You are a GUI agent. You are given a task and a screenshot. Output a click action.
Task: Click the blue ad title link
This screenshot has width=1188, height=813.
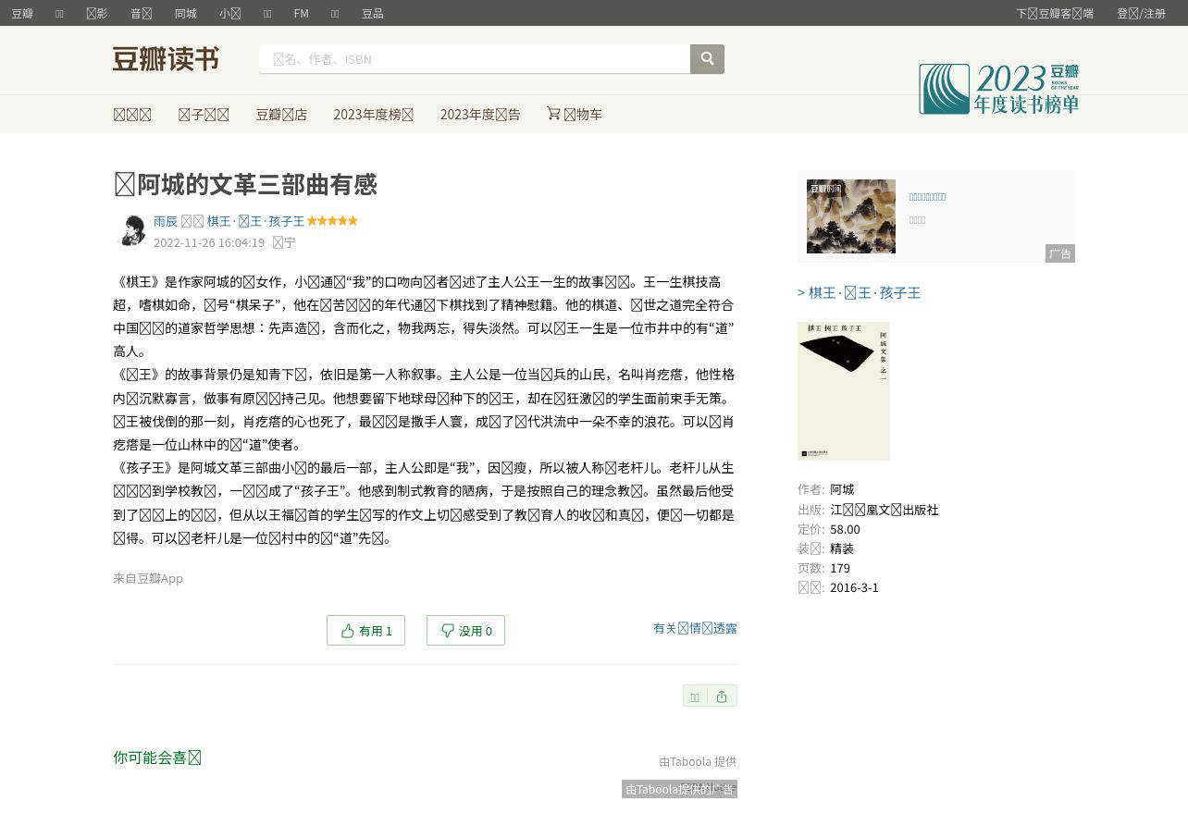[x=927, y=197]
